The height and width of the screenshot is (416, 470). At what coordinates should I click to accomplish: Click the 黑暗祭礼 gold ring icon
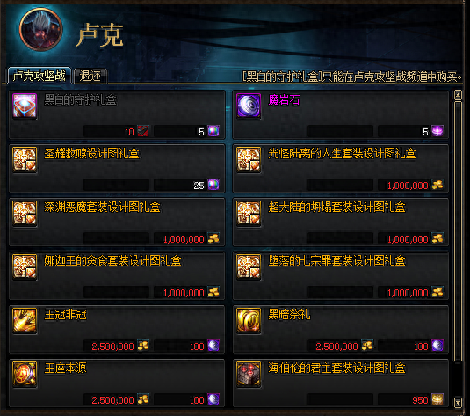(249, 320)
